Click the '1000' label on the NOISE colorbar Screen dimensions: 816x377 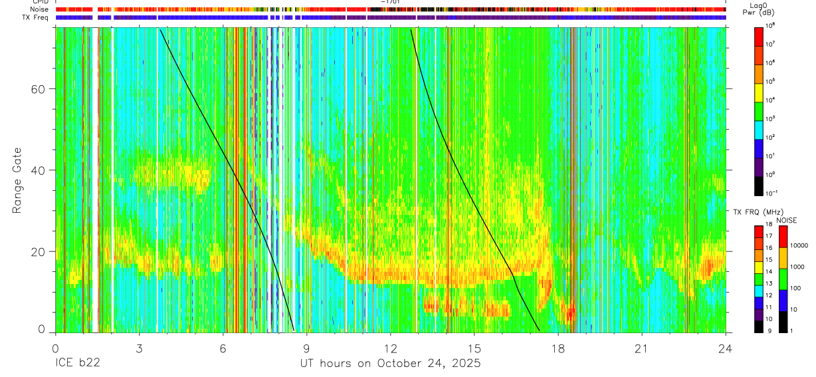[797, 267]
